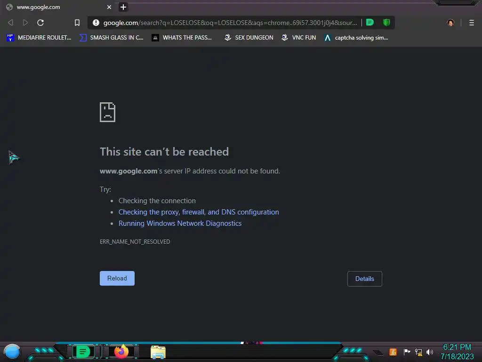This screenshot has width=482, height=362.
Task: Click the Details button
Action: (365, 279)
